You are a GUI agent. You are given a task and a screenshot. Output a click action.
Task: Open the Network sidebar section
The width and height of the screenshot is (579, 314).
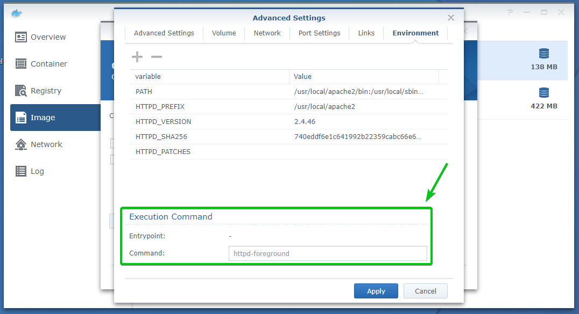click(x=46, y=144)
